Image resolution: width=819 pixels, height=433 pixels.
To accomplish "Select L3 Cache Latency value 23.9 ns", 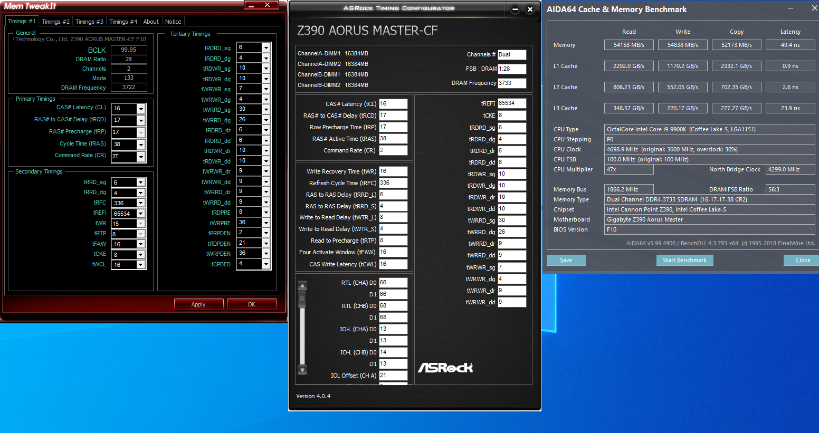I will pos(791,108).
